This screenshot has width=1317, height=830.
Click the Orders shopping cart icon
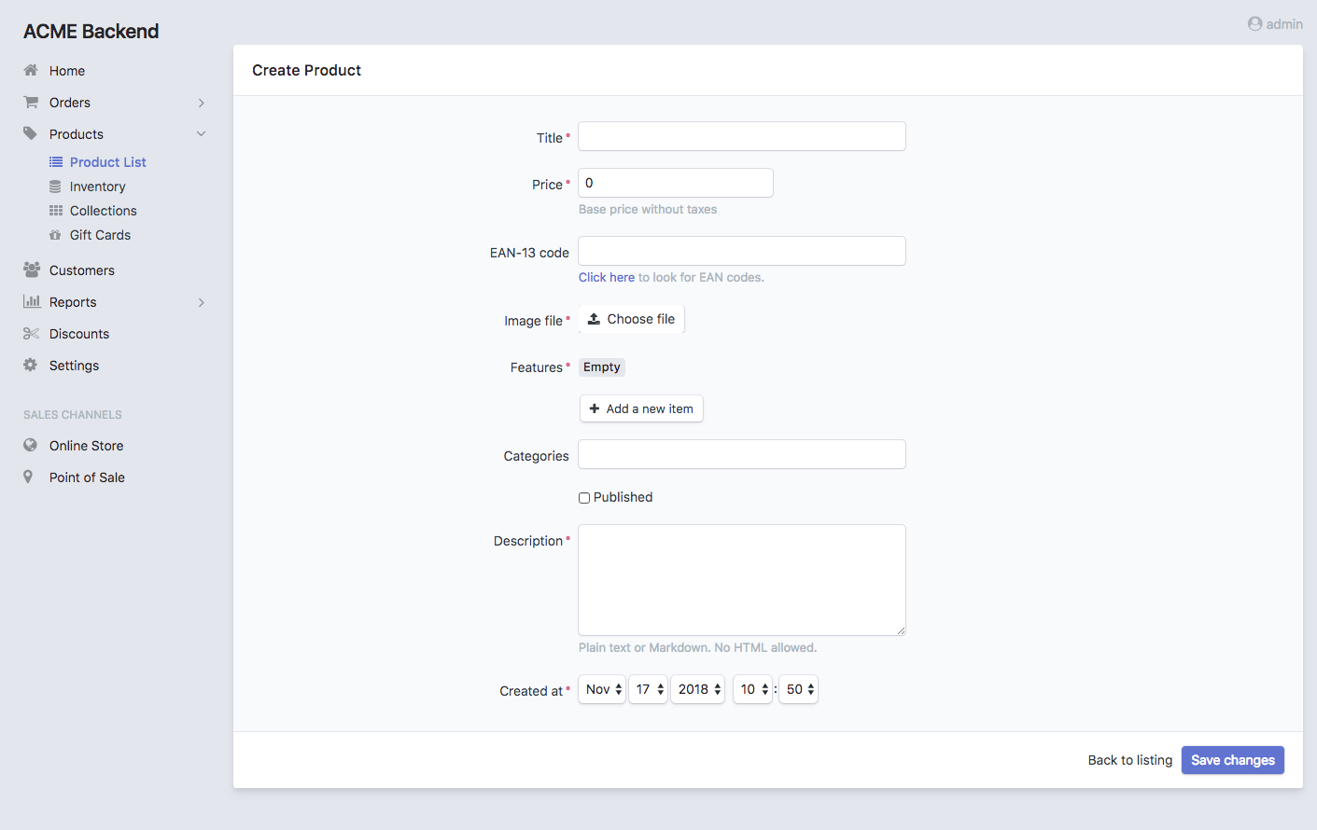[31, 103]
